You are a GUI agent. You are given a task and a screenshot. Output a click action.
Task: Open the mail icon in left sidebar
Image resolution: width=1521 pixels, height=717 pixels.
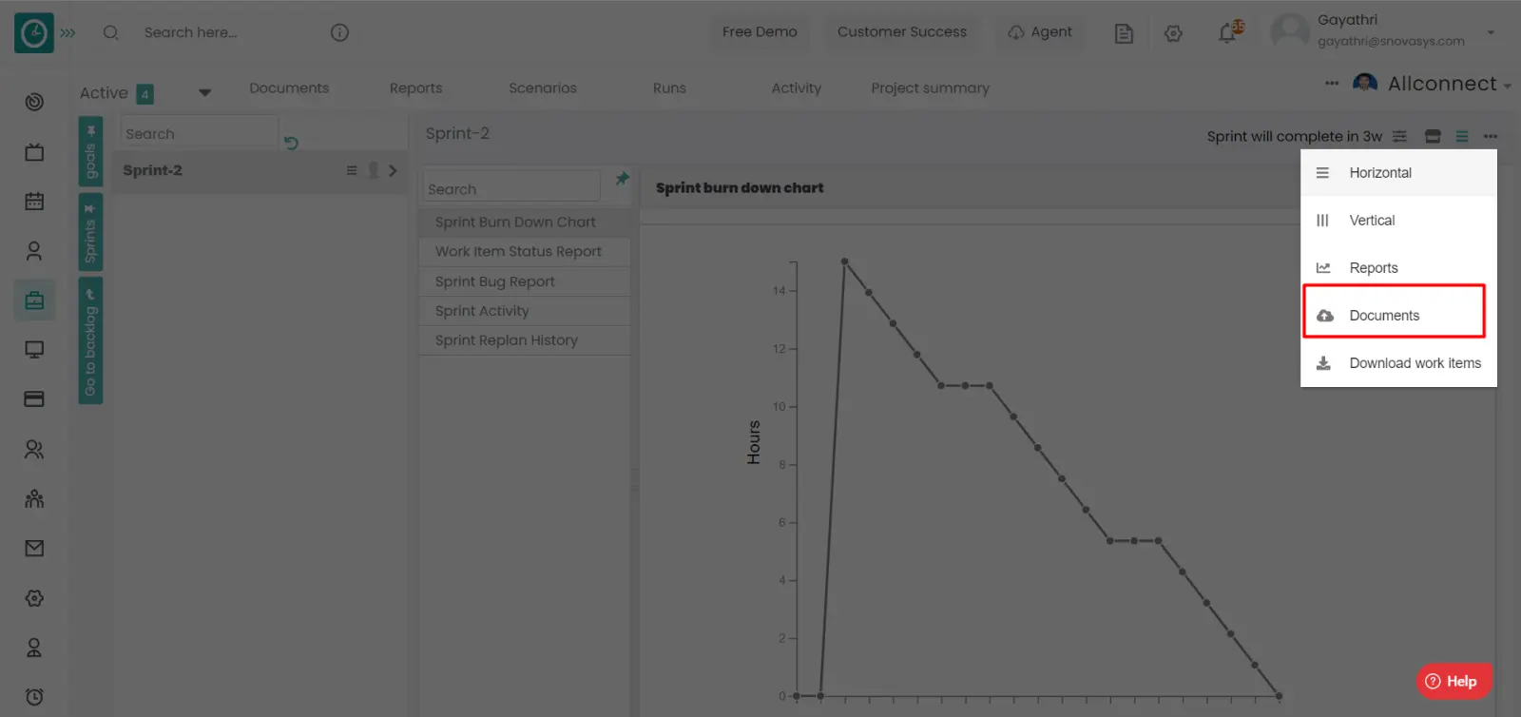(x=34, y=548)
